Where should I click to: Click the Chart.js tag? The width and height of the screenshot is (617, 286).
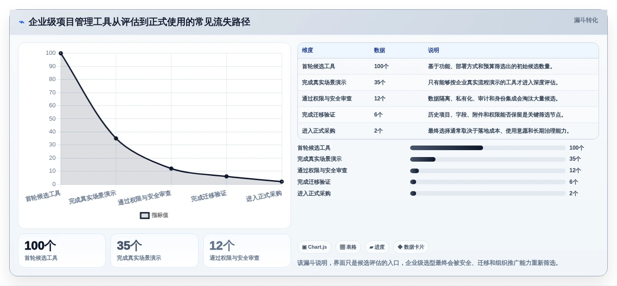point(315,247)
